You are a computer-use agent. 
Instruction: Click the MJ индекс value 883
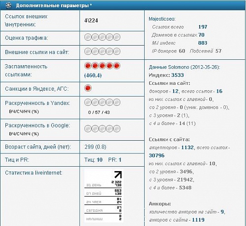tap(203, 43)
